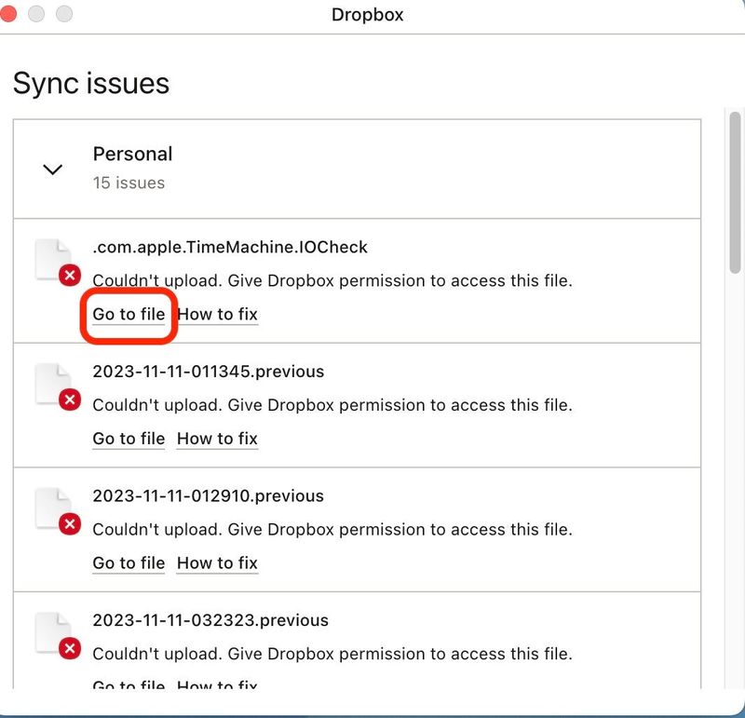Open "How to fix" for 2023-11-11-012910.previous
The width and height of the screenshot is (745, 718).
(217, 563)
